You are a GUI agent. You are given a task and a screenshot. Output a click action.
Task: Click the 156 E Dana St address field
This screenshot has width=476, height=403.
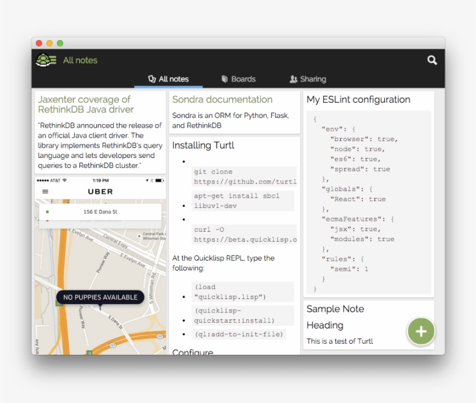click(100, 212)
